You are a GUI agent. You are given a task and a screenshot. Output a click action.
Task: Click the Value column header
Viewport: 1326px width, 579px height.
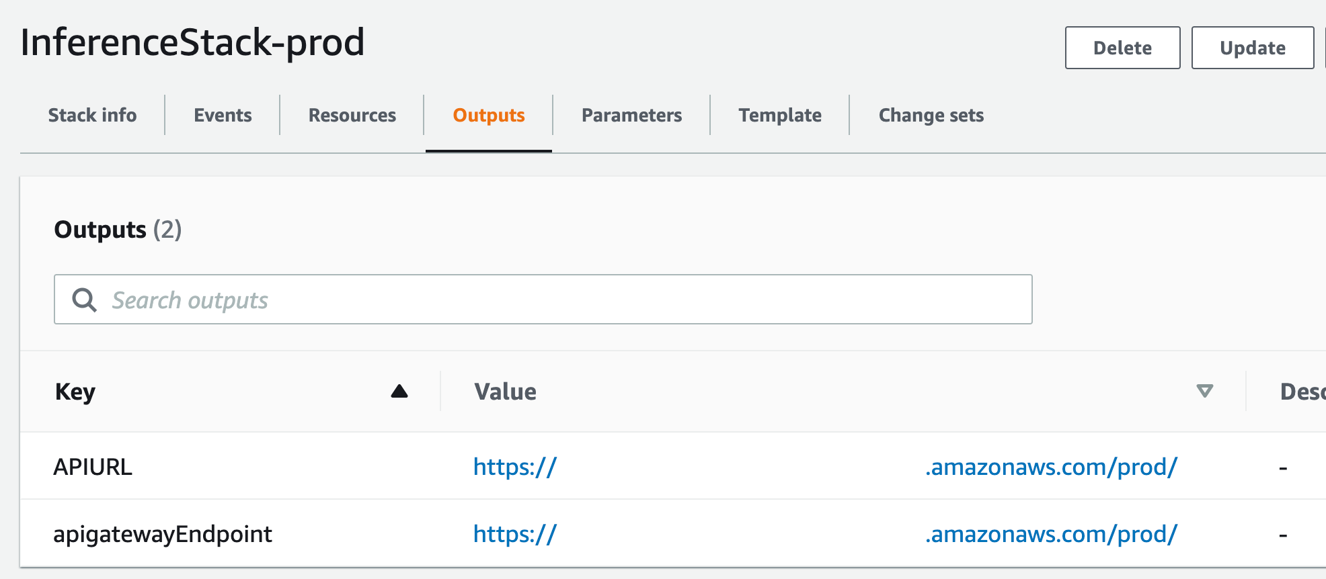(506, 392)
